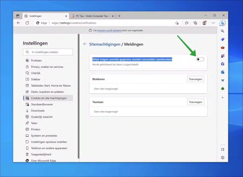The image size is (243, 177).
Task: Click 'Geen sites toegevoegd' under Blokkeren
Action: coord(106,89)
